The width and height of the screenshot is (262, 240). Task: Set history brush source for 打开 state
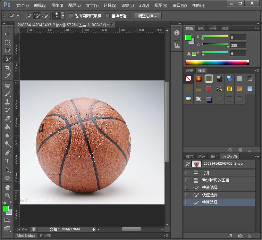coord(187,173)
